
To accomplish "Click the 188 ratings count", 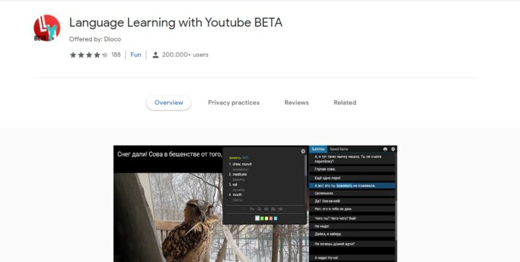I will pyautogui.click(x=116, y=55).
